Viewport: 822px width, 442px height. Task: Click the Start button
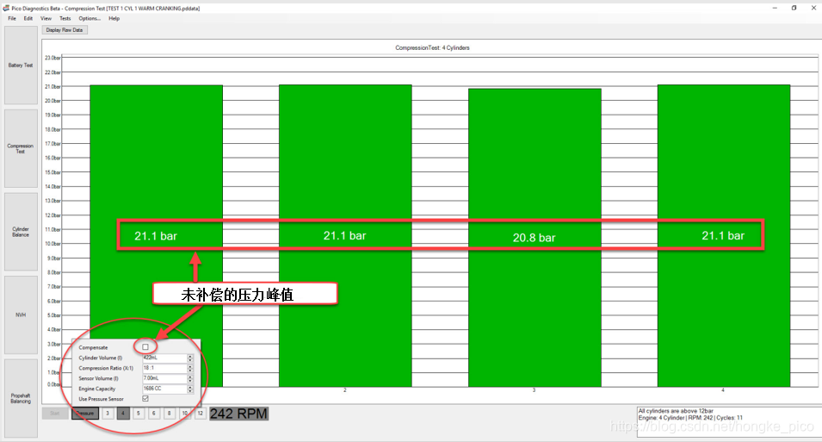tap(55, 413)
